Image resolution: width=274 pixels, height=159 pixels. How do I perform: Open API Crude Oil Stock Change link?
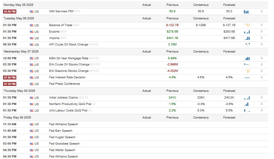pyautogui.click(x=68, y=45)
